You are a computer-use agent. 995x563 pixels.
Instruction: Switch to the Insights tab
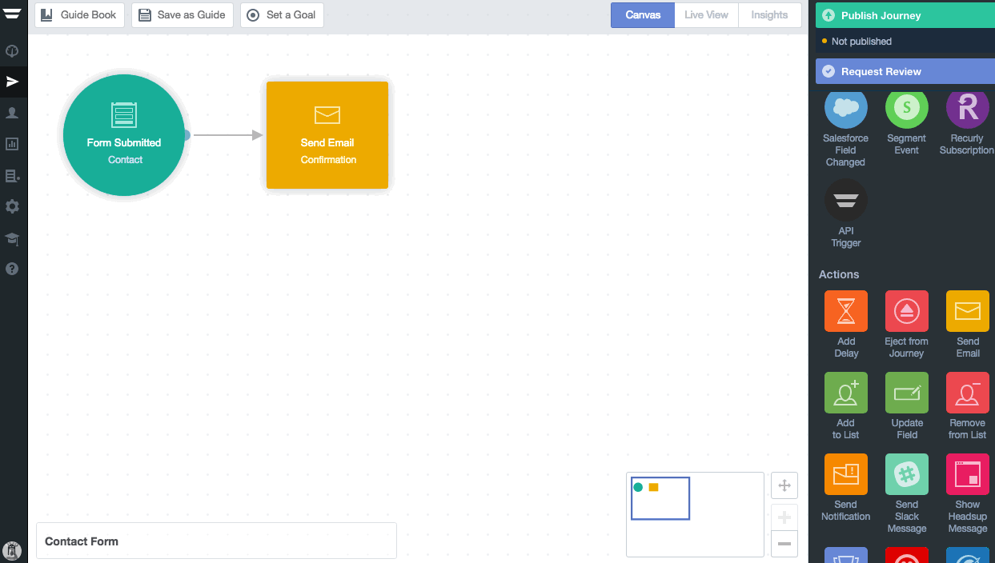coord(769,15)
